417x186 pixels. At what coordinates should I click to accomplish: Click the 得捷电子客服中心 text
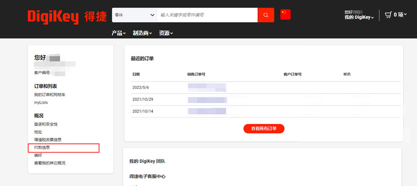point(147,177)
